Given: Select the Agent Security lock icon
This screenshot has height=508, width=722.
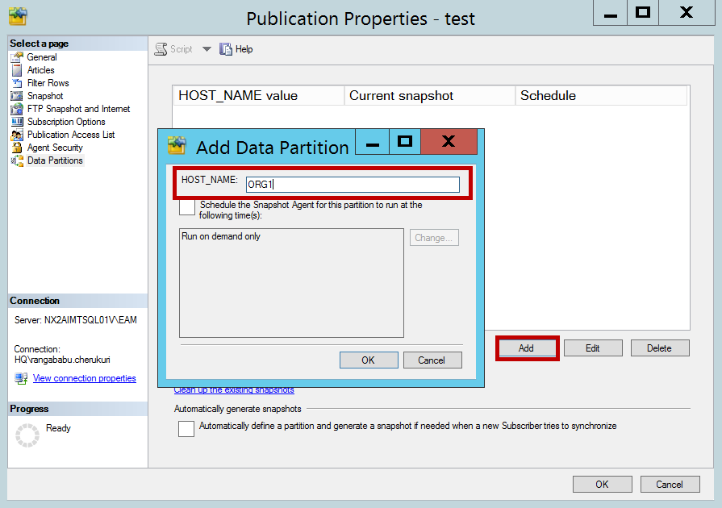Looking at the screenshot, I should click(17, 148).
